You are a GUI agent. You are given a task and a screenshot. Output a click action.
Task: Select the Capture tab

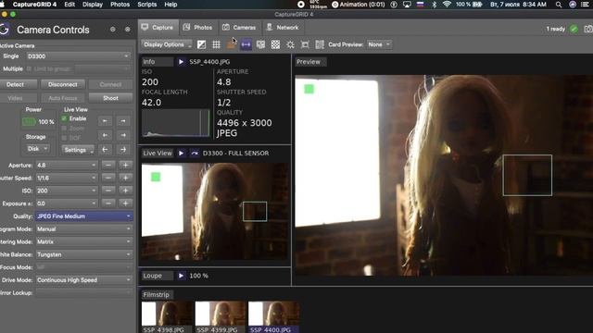point(158,28)
